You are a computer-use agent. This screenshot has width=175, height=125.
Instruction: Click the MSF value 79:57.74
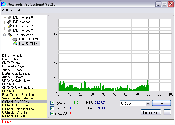pos(100,103)
